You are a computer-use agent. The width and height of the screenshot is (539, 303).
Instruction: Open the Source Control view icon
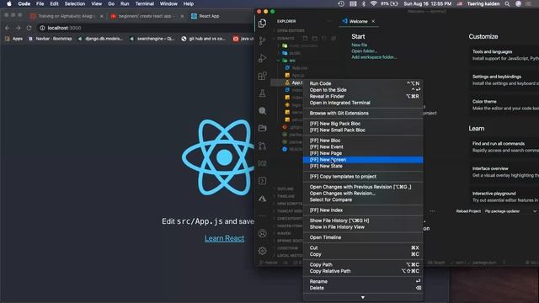[262, 40]
